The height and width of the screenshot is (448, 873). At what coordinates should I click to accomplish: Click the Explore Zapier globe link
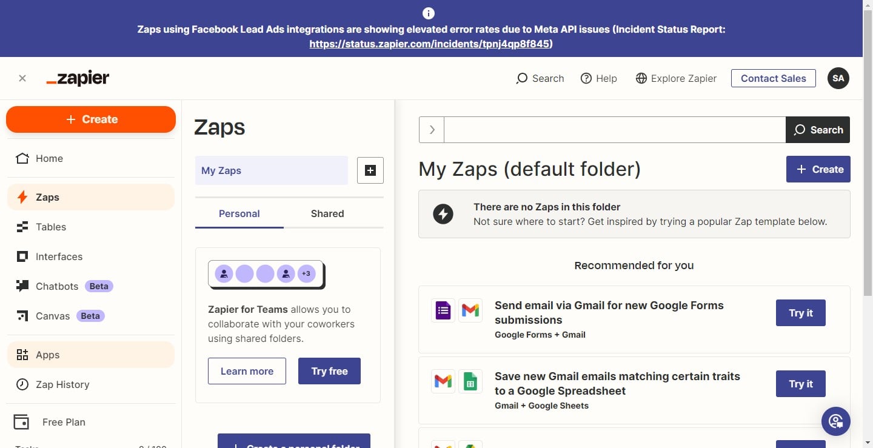click(x=676, y=78)
